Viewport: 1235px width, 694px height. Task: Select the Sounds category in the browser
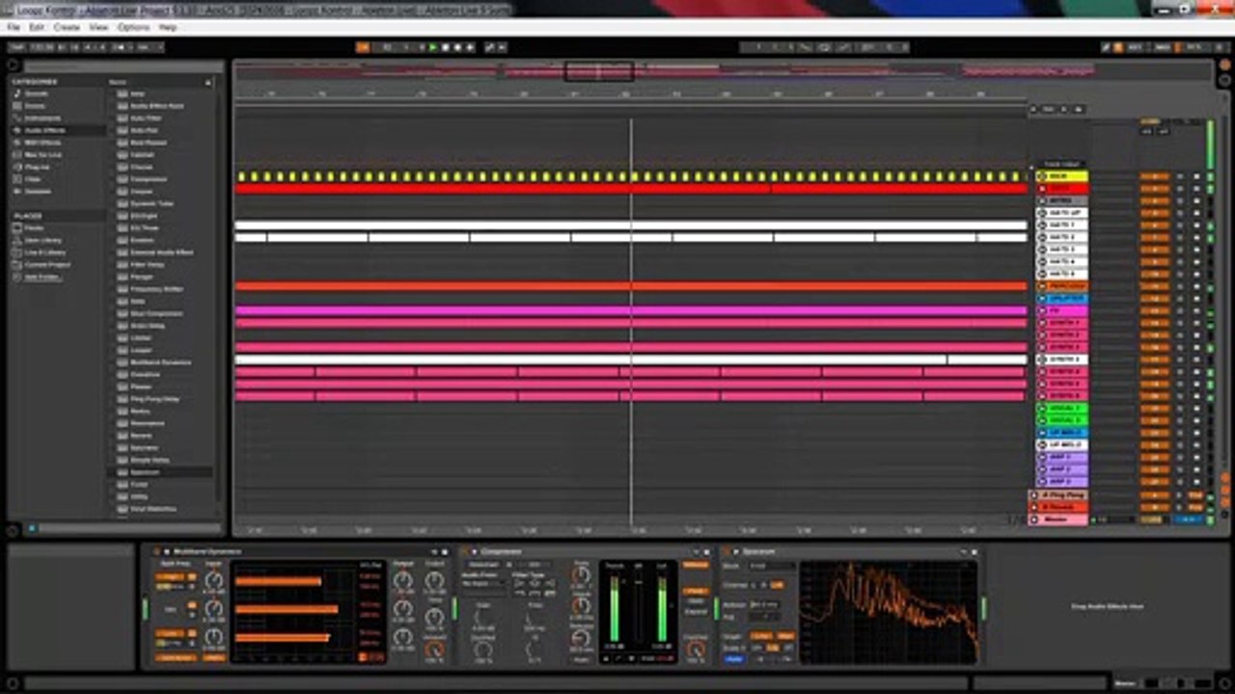tap(36, 93)
